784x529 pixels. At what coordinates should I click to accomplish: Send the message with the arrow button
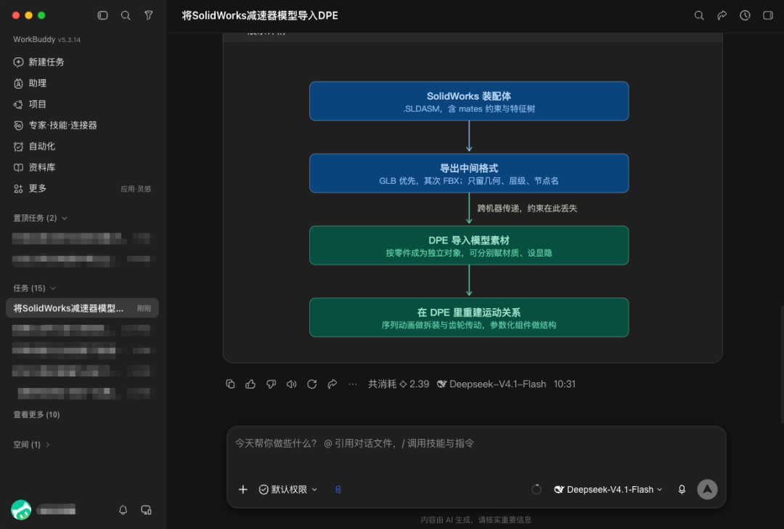pyautogui.click(x=708, y=490)
